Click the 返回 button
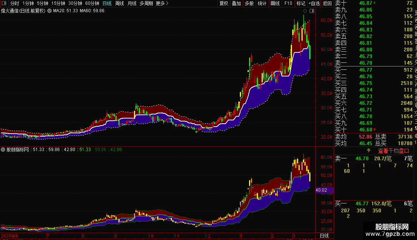This screenshot has width=417, height=240. pos(327,3)
